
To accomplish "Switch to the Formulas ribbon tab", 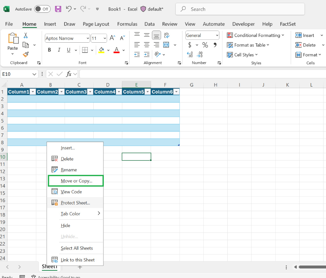I will click(127, 24).
